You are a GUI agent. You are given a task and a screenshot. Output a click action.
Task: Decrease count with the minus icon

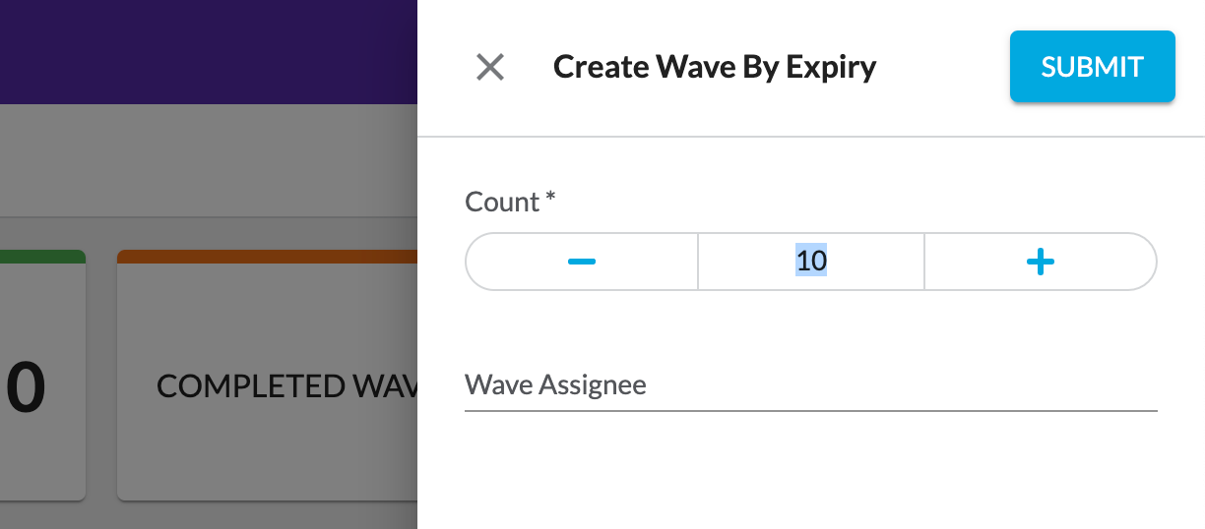point(582,262)
